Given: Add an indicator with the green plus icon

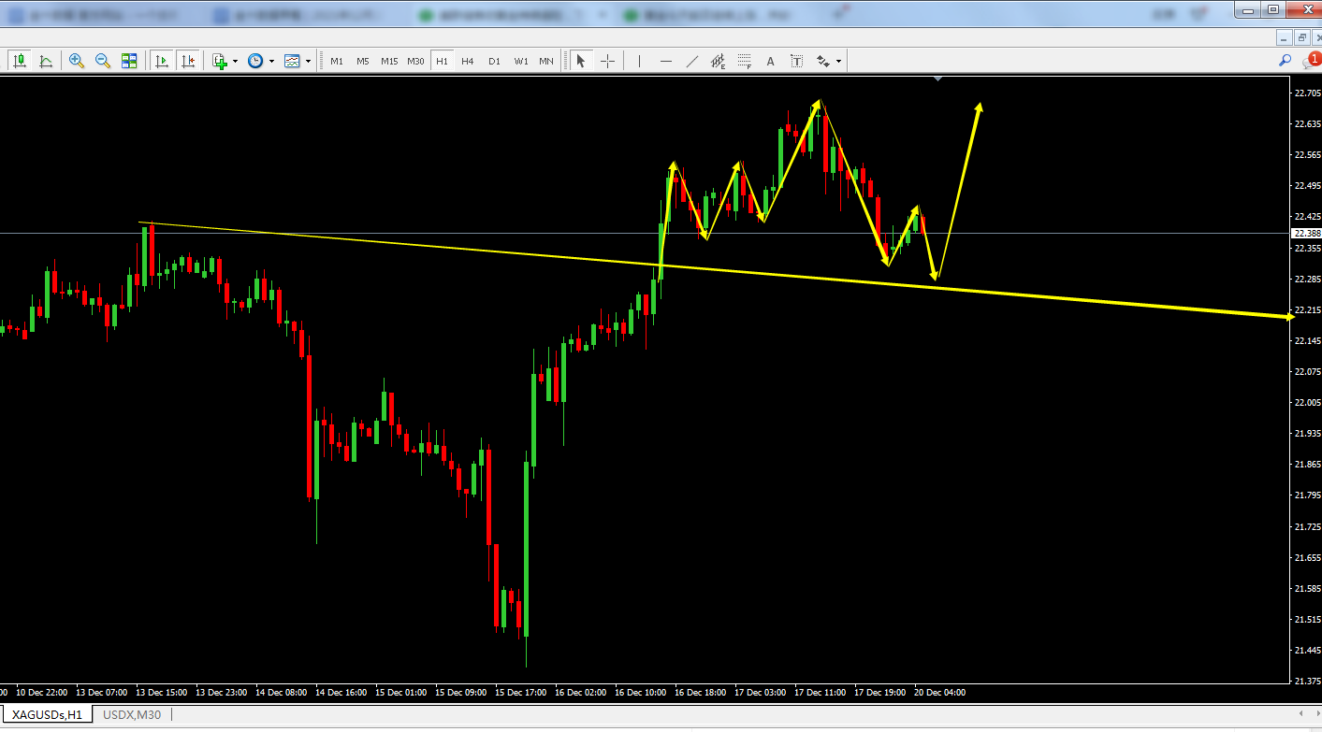Looking at the screenshot, I should pyautogui.click(x=220, y=61).
